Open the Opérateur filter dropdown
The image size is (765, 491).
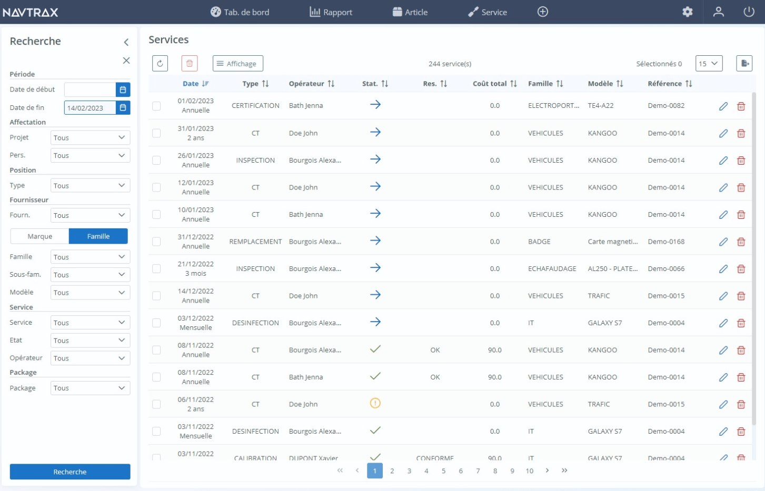tap(90, 358)
